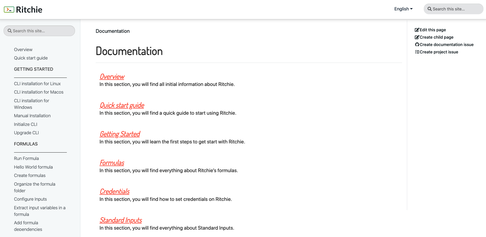Click the GitHub icon for documentation issue
Image resolution: width=486 pixels, height=237 pixels.
417,45
